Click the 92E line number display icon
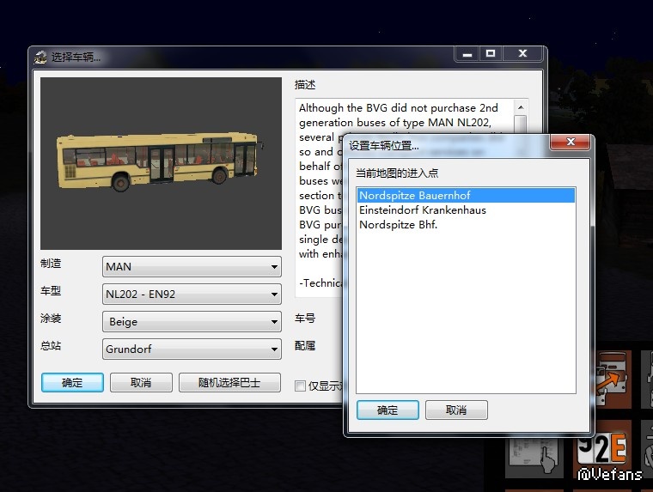This screenshot has width=653, height=492. [x=613, y=447]
